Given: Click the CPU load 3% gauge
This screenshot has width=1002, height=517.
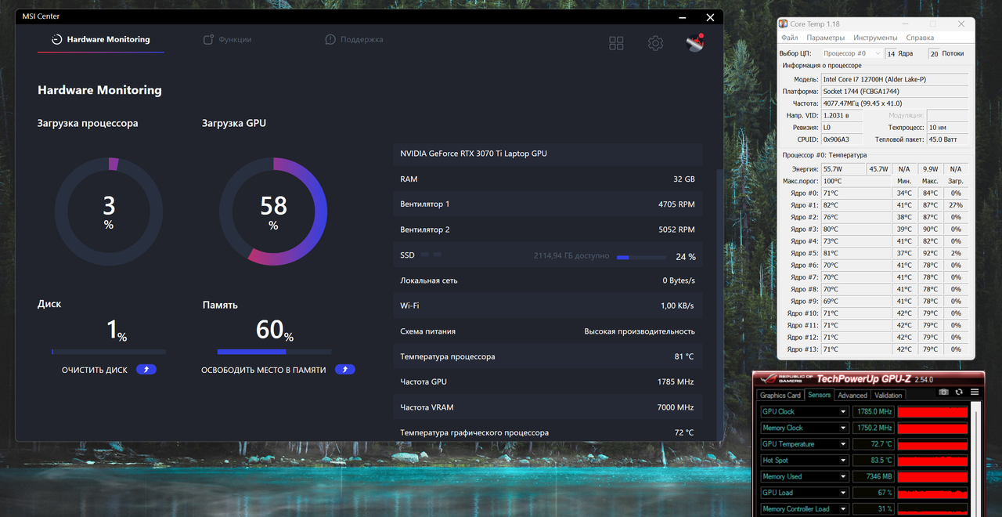Looking at the screenshot, I should coord(109,211).
